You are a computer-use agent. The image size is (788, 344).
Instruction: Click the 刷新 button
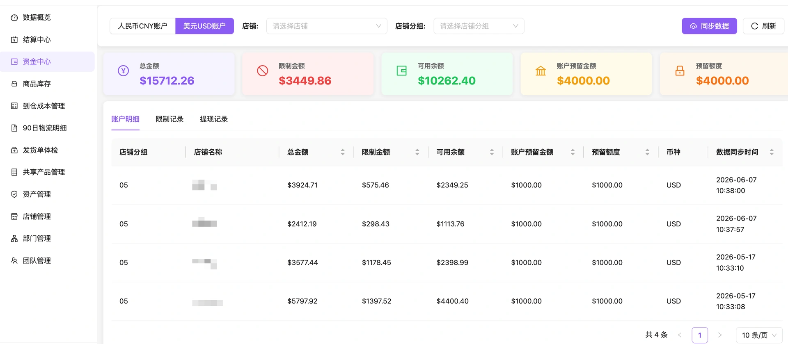click(763, 26)
